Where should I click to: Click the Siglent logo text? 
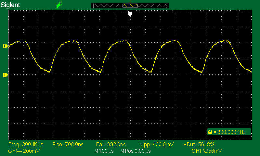pyautogui.click(x=10, y=5)
